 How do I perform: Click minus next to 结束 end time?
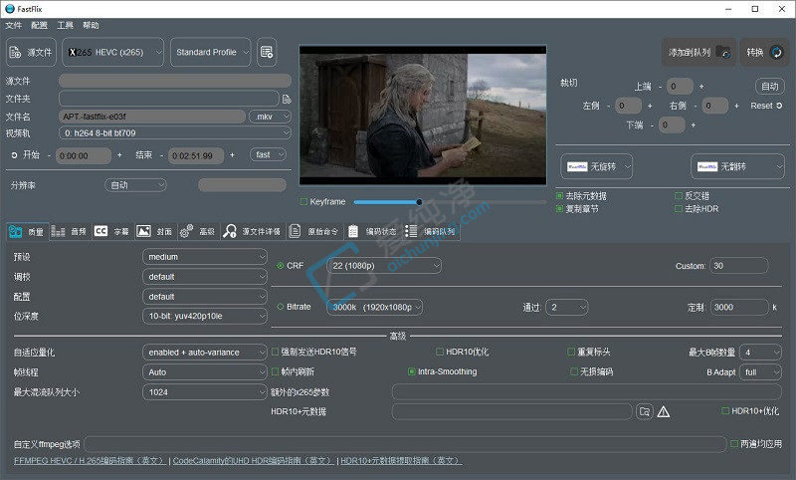(x=161, y=155)
